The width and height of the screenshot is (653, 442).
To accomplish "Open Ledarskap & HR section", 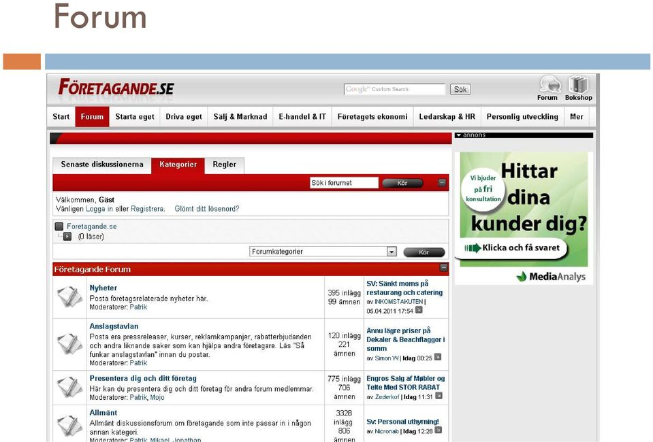I will click(447, 117).
